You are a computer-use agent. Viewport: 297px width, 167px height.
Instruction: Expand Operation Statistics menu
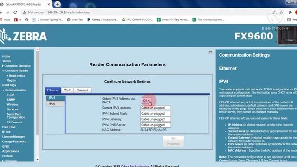tap(16, 66)
